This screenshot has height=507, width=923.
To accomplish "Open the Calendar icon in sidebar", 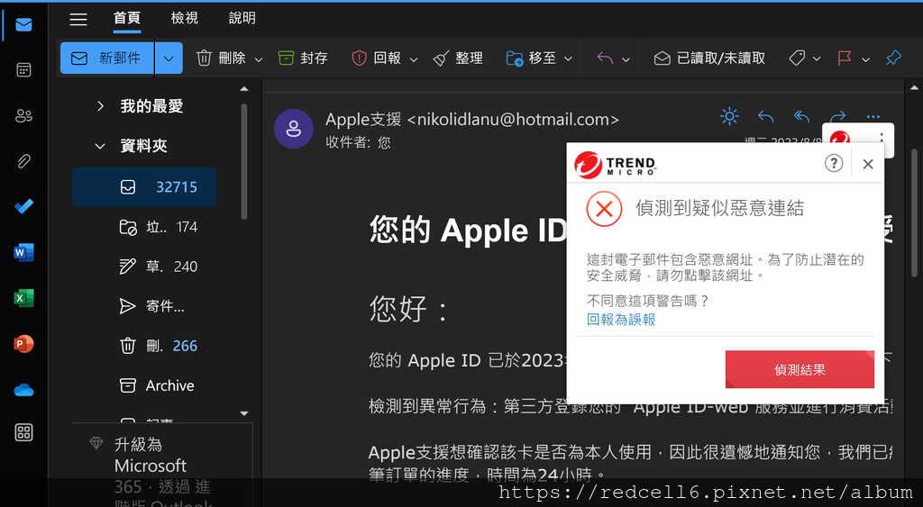I will 23,70.
